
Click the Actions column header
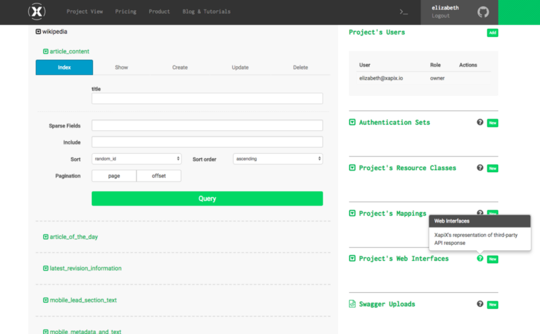[x=468, y=65]
